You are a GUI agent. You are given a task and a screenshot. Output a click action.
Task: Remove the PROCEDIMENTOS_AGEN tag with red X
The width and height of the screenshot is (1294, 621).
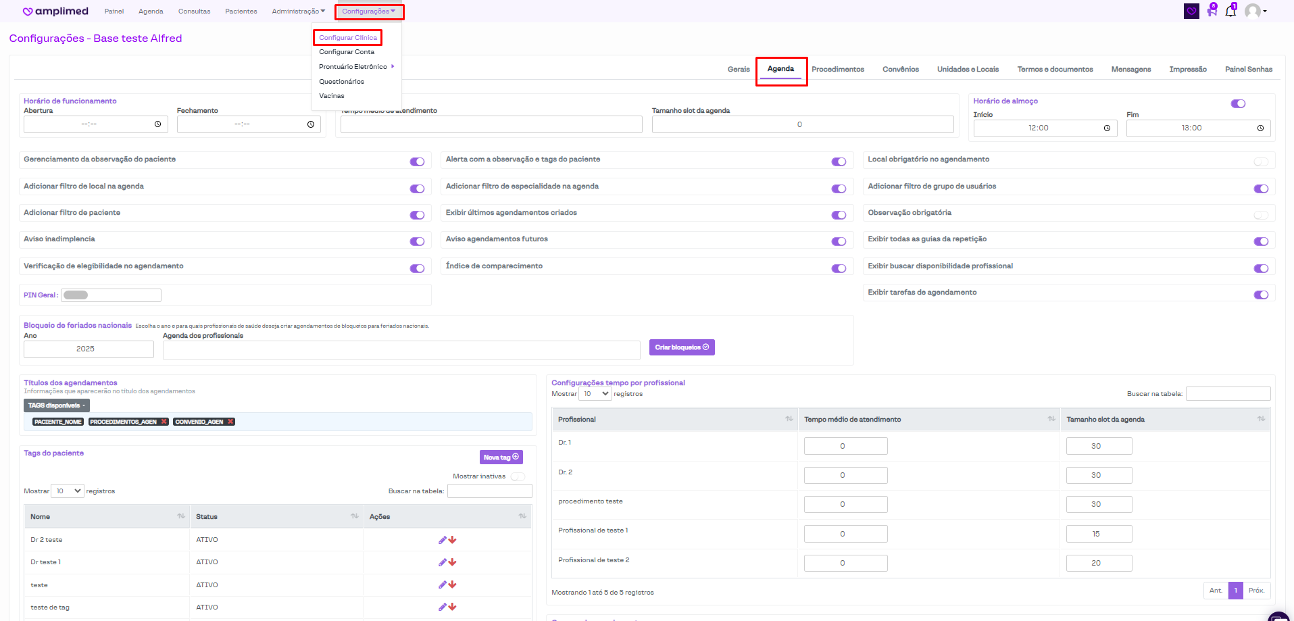[x=164, y=422]
